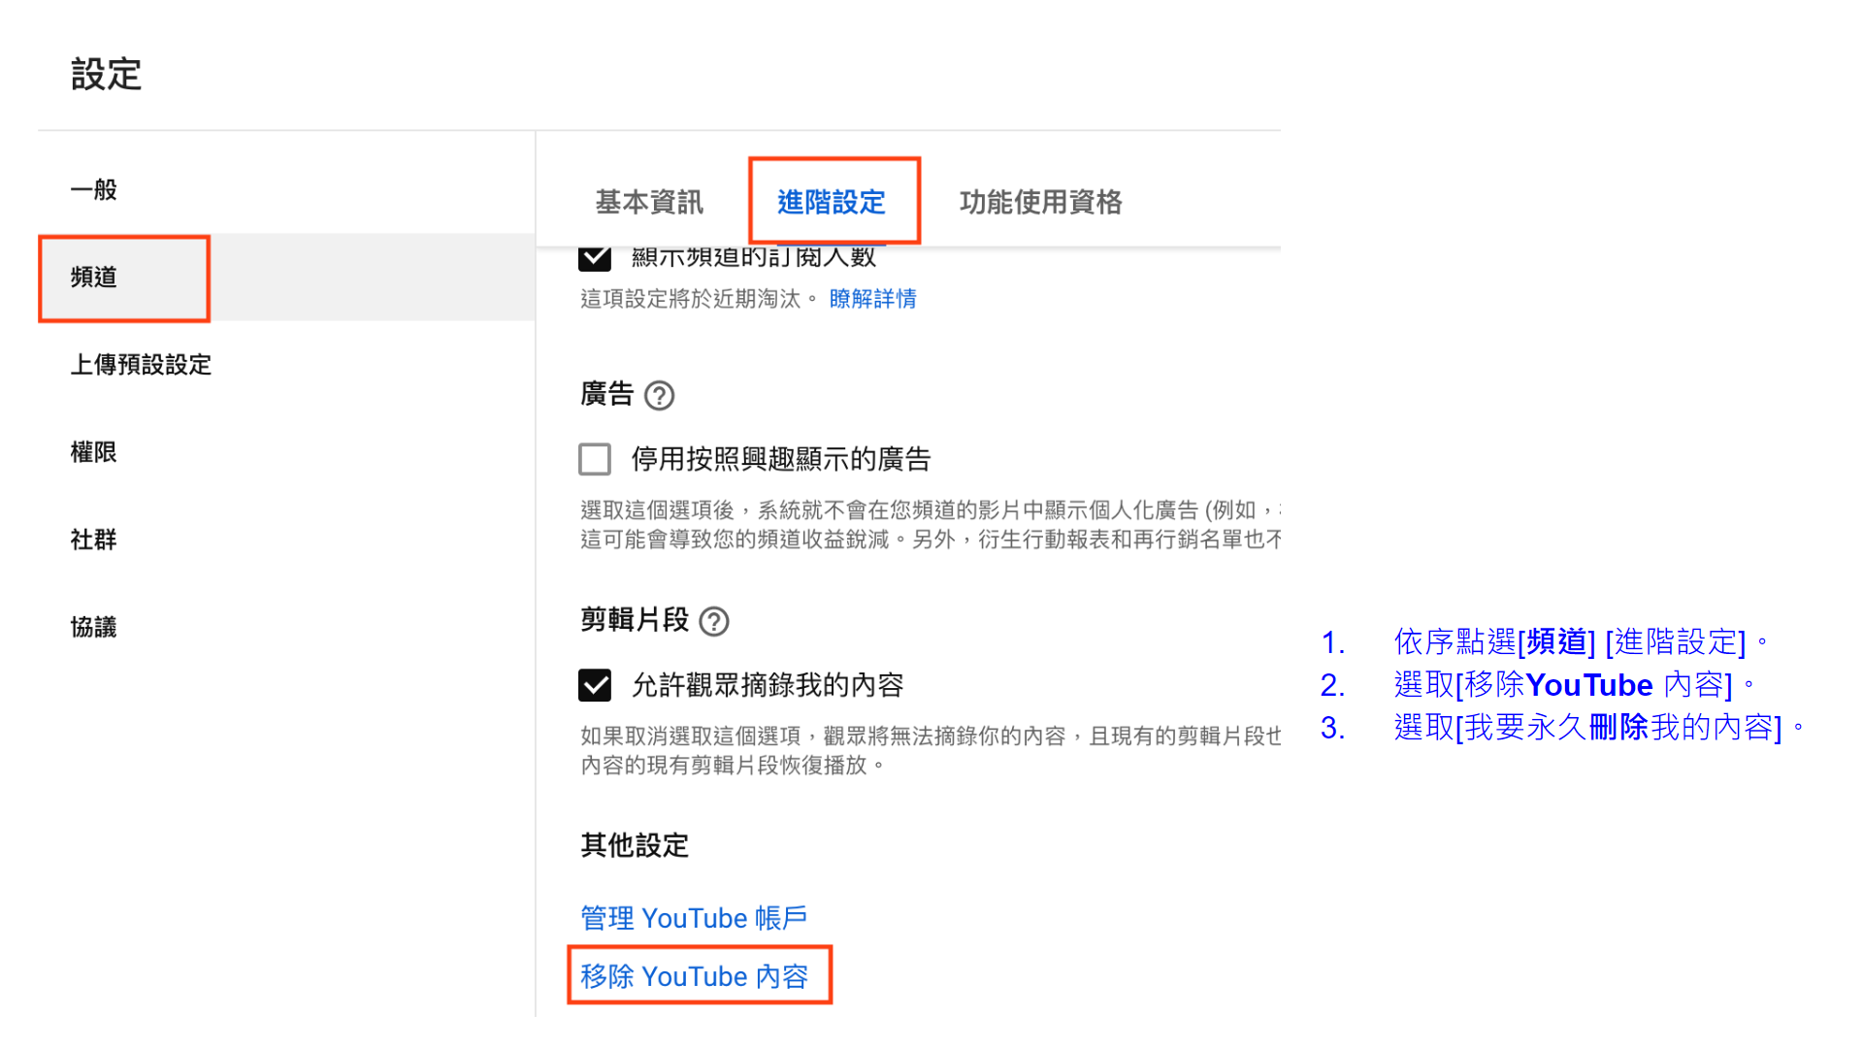Uncheck 允許觀眾摘錄我的內容
This screenshot has width=1863, height=1048.
tap(595, 685)
